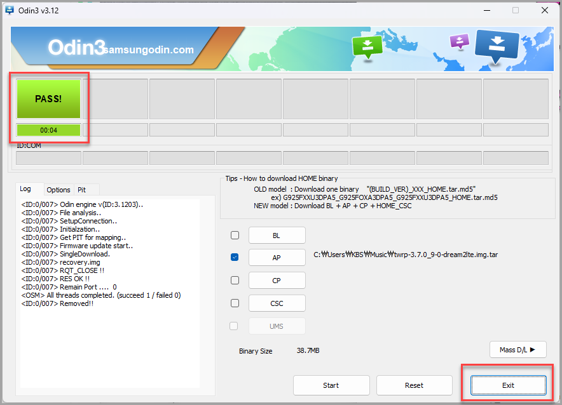Open the Options tab
The height and width of the screenshot is (405, 562).
click(58, 190)
